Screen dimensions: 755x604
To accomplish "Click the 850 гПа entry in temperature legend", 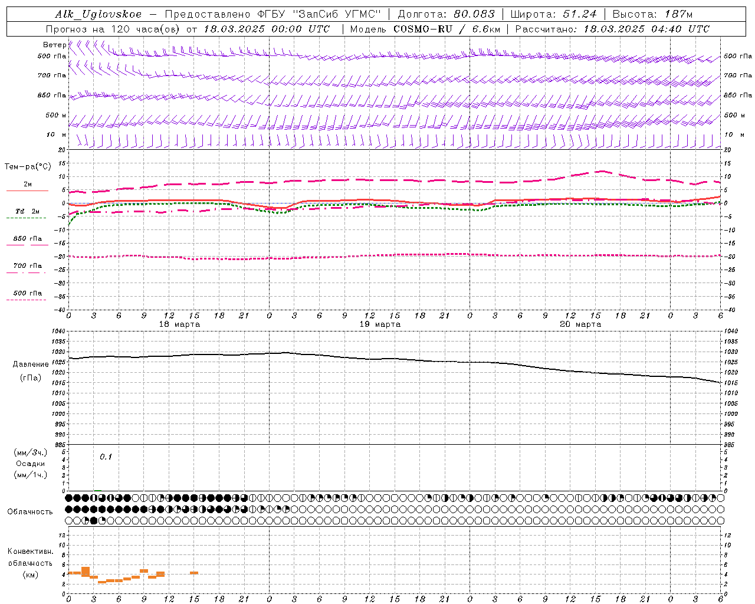I will click(27, 239).
